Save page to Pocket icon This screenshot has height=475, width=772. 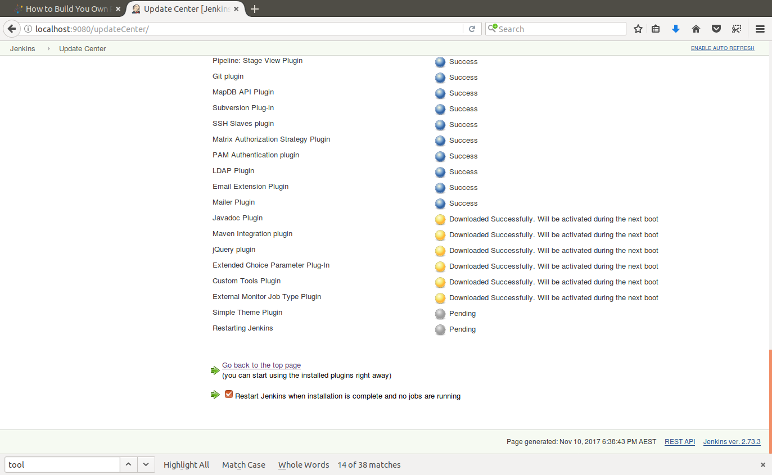point(716,29)
